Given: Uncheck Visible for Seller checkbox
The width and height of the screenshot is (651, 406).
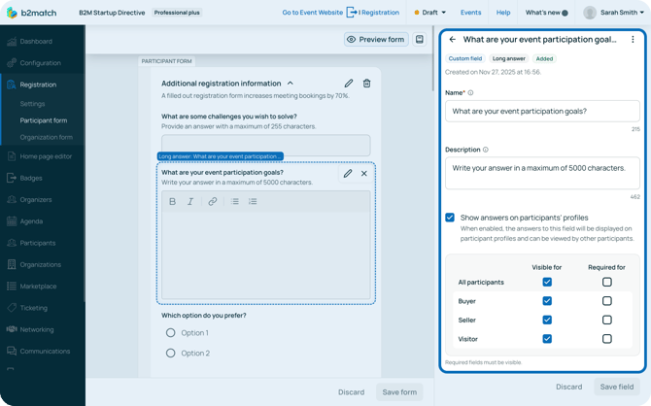Looking at the screenshot, I should (547, 320).
